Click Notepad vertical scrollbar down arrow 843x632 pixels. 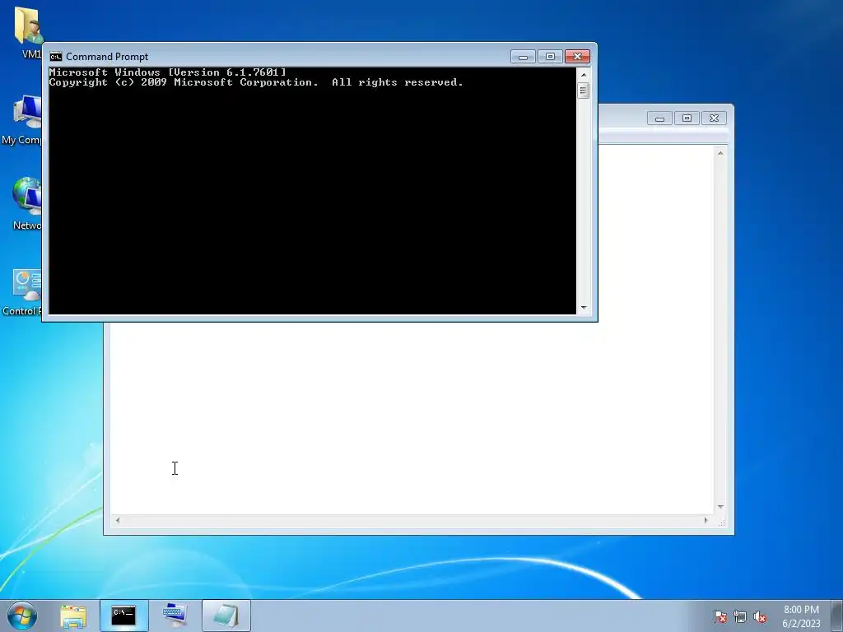(x=720, y=507)
